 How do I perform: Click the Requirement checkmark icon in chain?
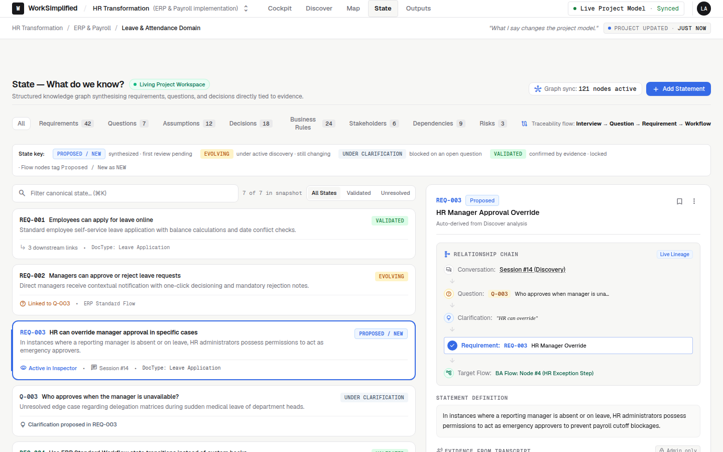[x=452, y=346]
